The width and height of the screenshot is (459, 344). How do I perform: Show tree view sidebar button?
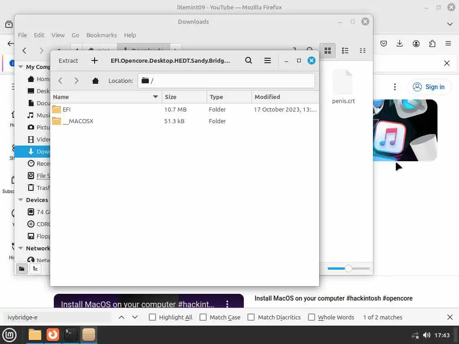pyautogui.click(x=35, y=269)
